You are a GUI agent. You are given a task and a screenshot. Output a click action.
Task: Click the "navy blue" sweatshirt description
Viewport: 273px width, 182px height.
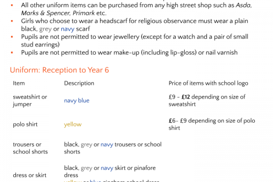pos(77,101)
